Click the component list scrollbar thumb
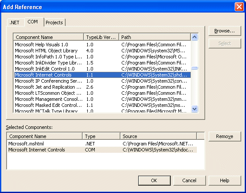 pyautogui.click(x=195, y=68)
